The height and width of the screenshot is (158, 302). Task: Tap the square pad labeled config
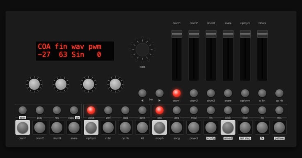(211, 127)
